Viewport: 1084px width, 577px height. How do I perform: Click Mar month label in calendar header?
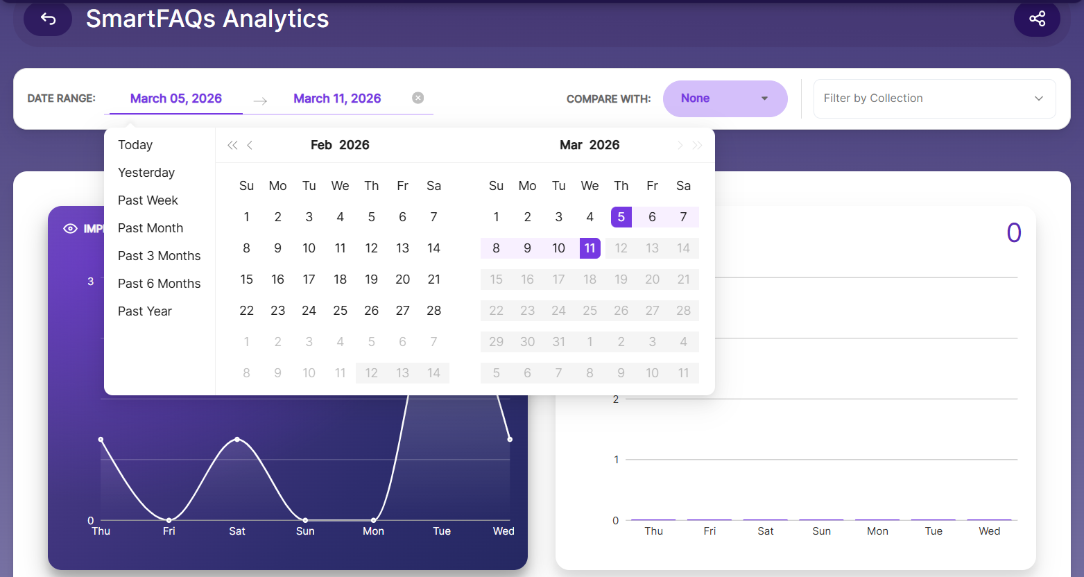point(571,145)
